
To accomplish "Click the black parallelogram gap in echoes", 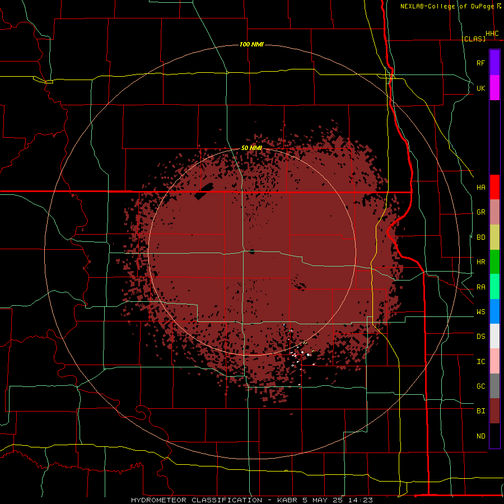I will click(x=204, y=192).
